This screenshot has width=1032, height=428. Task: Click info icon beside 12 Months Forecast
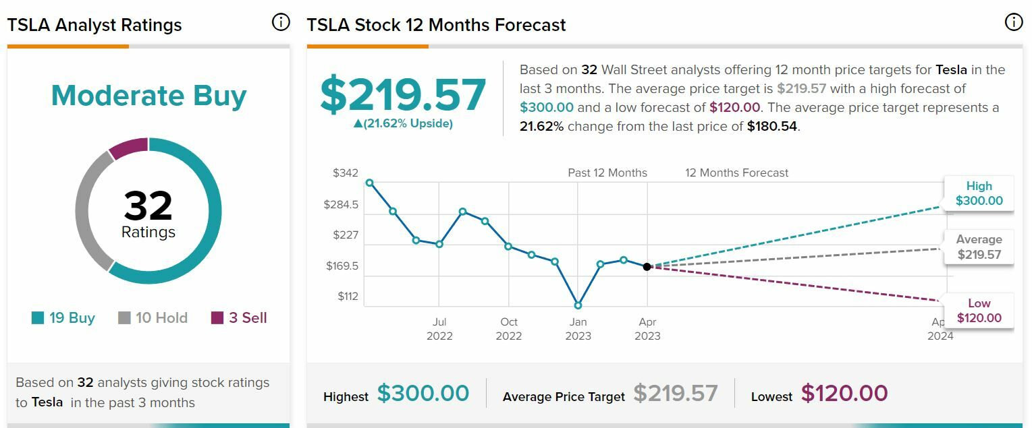(x=1013, y=22)
